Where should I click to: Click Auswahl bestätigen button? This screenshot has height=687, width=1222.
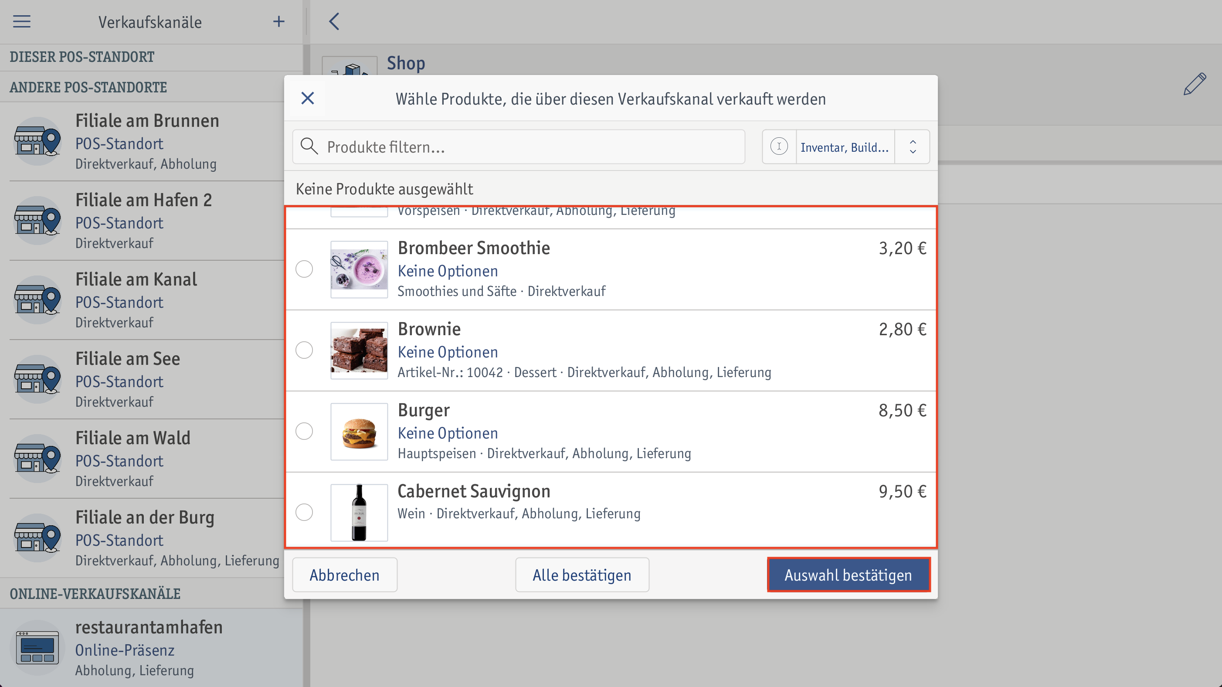(x=849, y=575)
